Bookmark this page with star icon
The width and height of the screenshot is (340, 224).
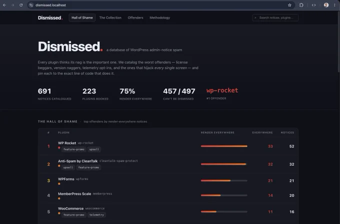coord(289,5)
